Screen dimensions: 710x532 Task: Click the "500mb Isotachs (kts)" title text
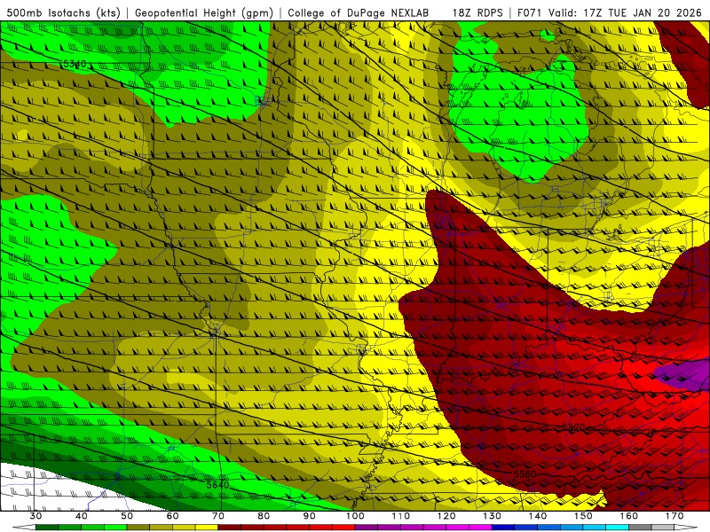[63, 12]
